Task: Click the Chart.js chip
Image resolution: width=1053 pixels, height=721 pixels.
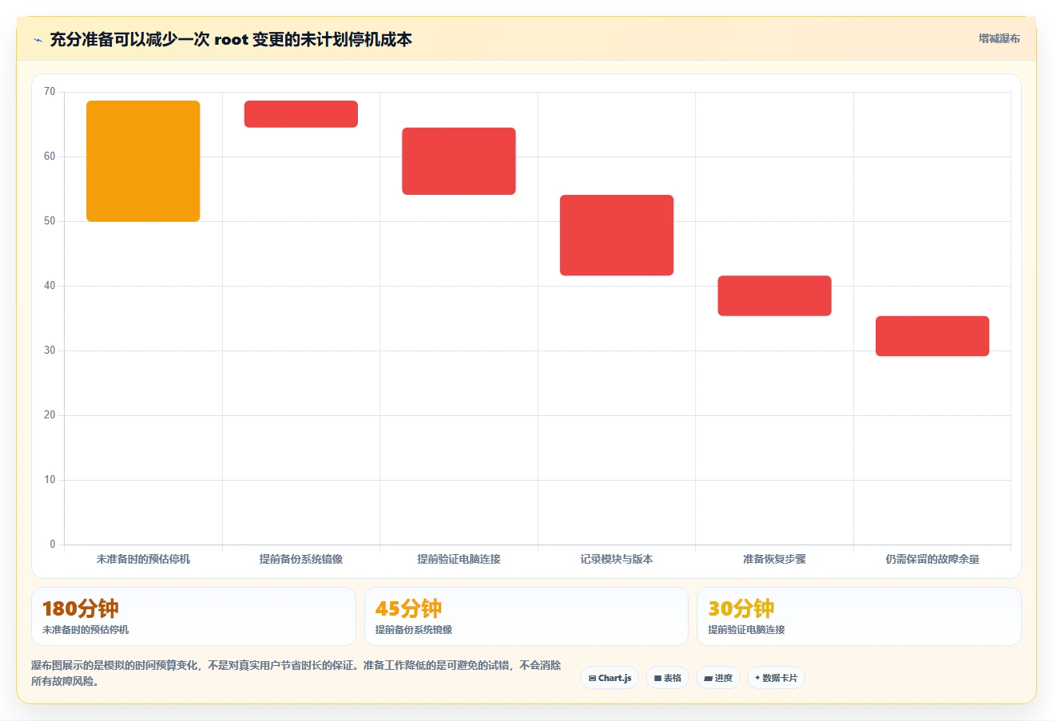Action: [610, 678]
